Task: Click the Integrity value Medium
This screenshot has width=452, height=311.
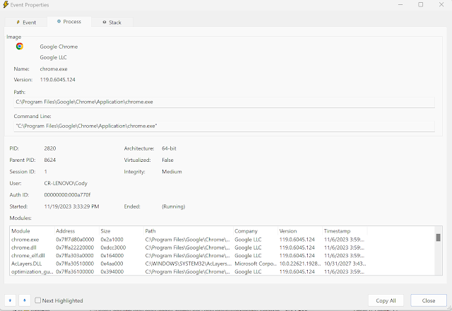Action: click(172, 172)
